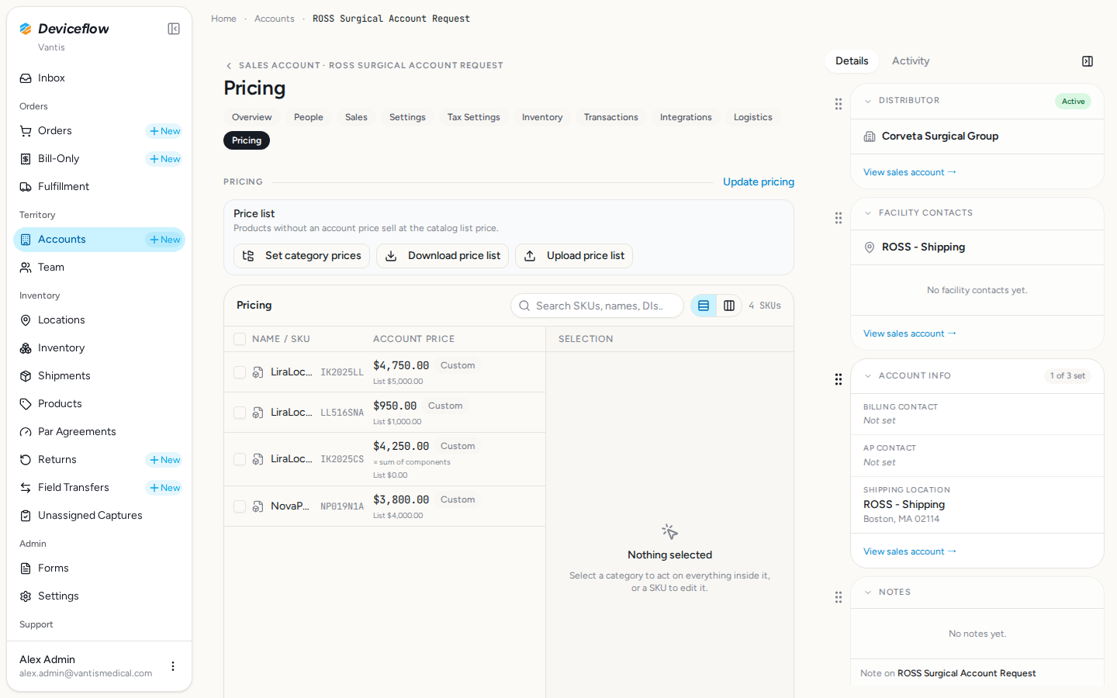Create new order via Orders New button
This screenshot has height=698, width=1117.
tap(164, 131)
